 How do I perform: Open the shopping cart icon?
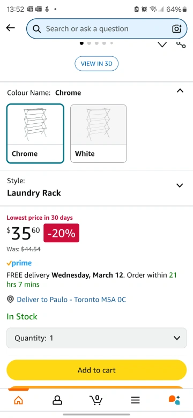pyautogui.click(x=96, y=400)
